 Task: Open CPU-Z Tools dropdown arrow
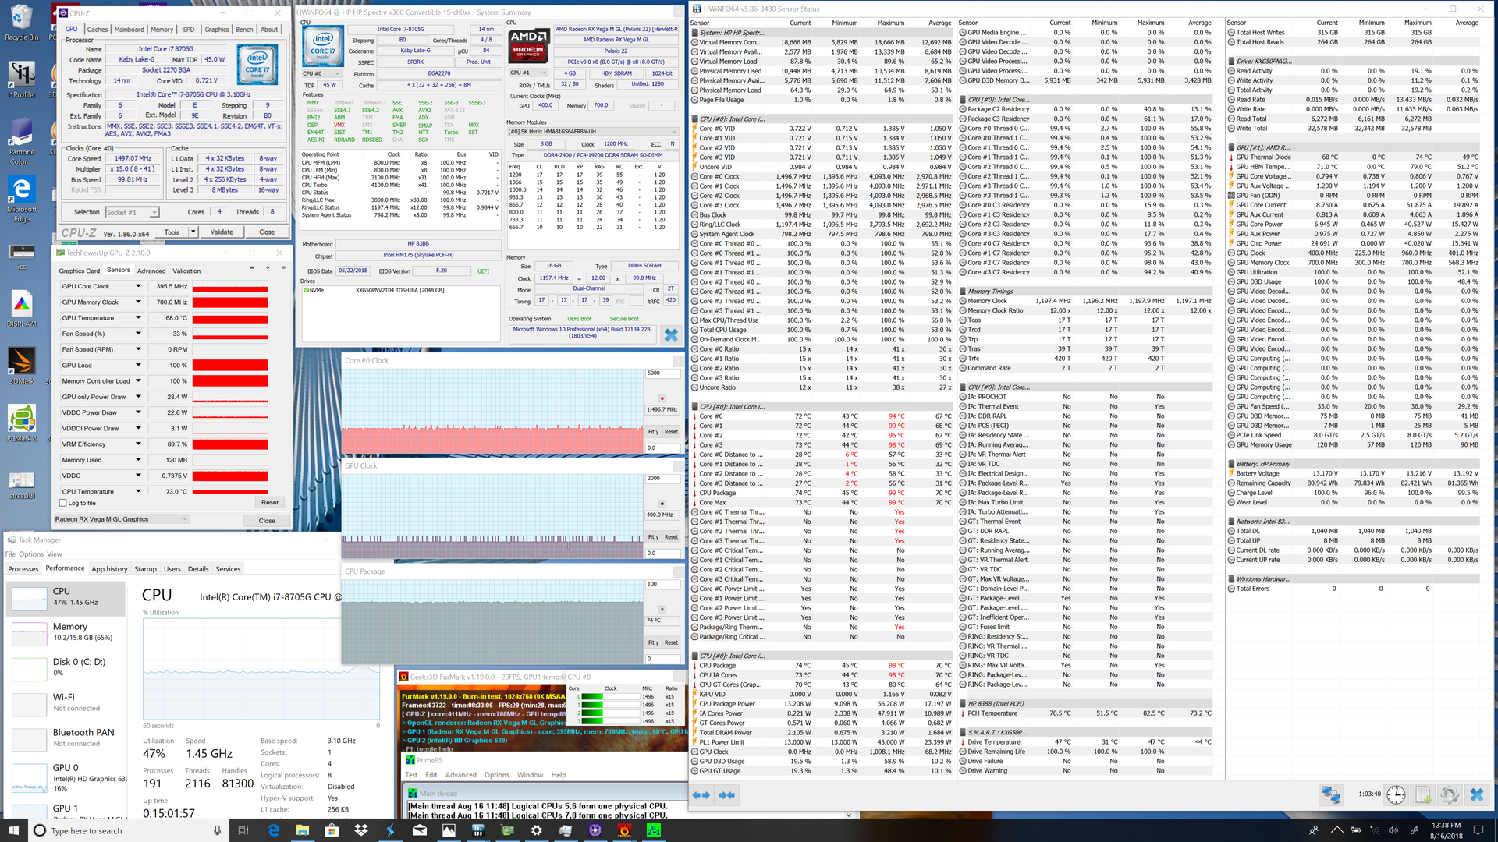[x=193, y=232]
